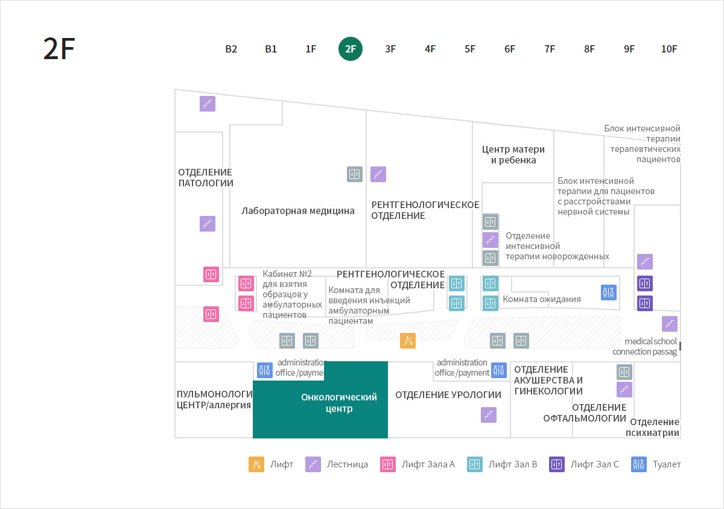Viewport: 724px width, 509px height.
Task: Switch to floor B1 tab
Action: [271, 49]
